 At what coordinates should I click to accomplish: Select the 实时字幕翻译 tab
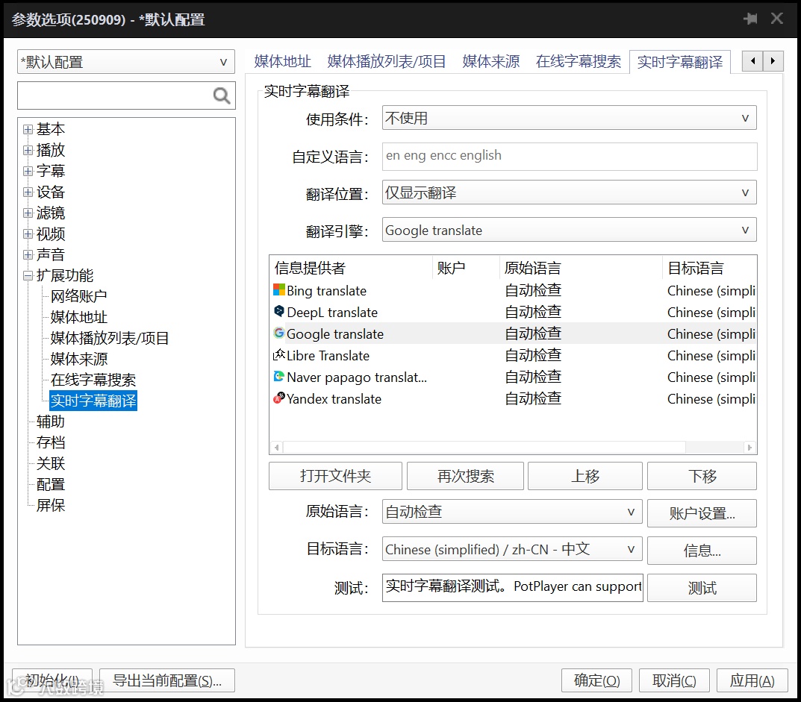[x=680, y=62]
